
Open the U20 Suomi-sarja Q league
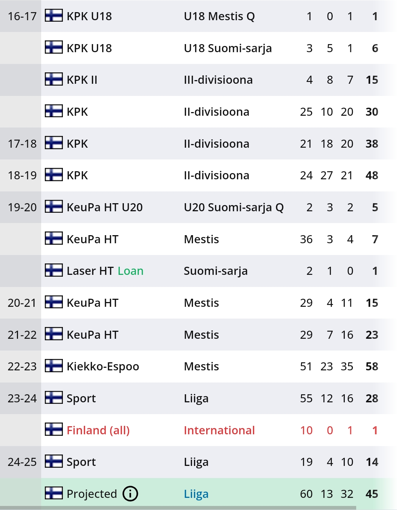point(233,207)
